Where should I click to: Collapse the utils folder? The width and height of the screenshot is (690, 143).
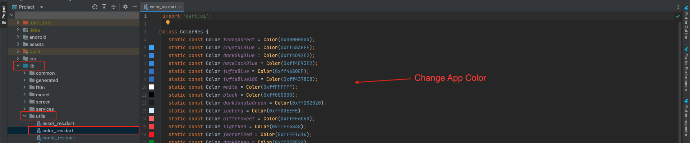point(24,116)
